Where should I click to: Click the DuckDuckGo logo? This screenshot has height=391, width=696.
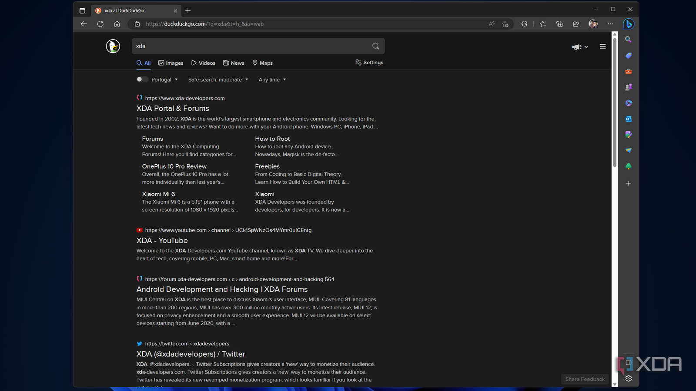(x=113, y=46)
